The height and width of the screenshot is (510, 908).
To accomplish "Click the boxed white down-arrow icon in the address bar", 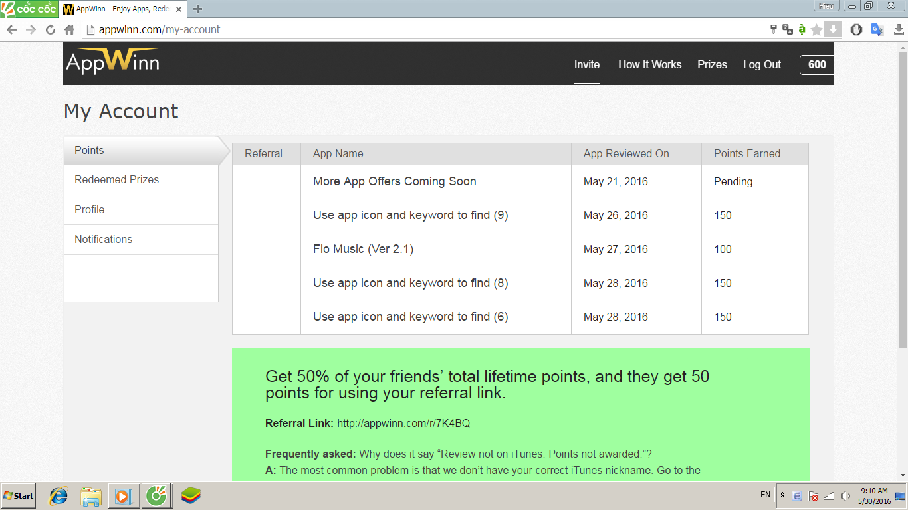I will point(833,29).
